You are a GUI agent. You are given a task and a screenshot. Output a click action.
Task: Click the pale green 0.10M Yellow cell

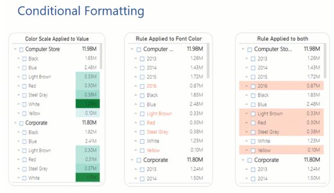(x=88, y=113)
